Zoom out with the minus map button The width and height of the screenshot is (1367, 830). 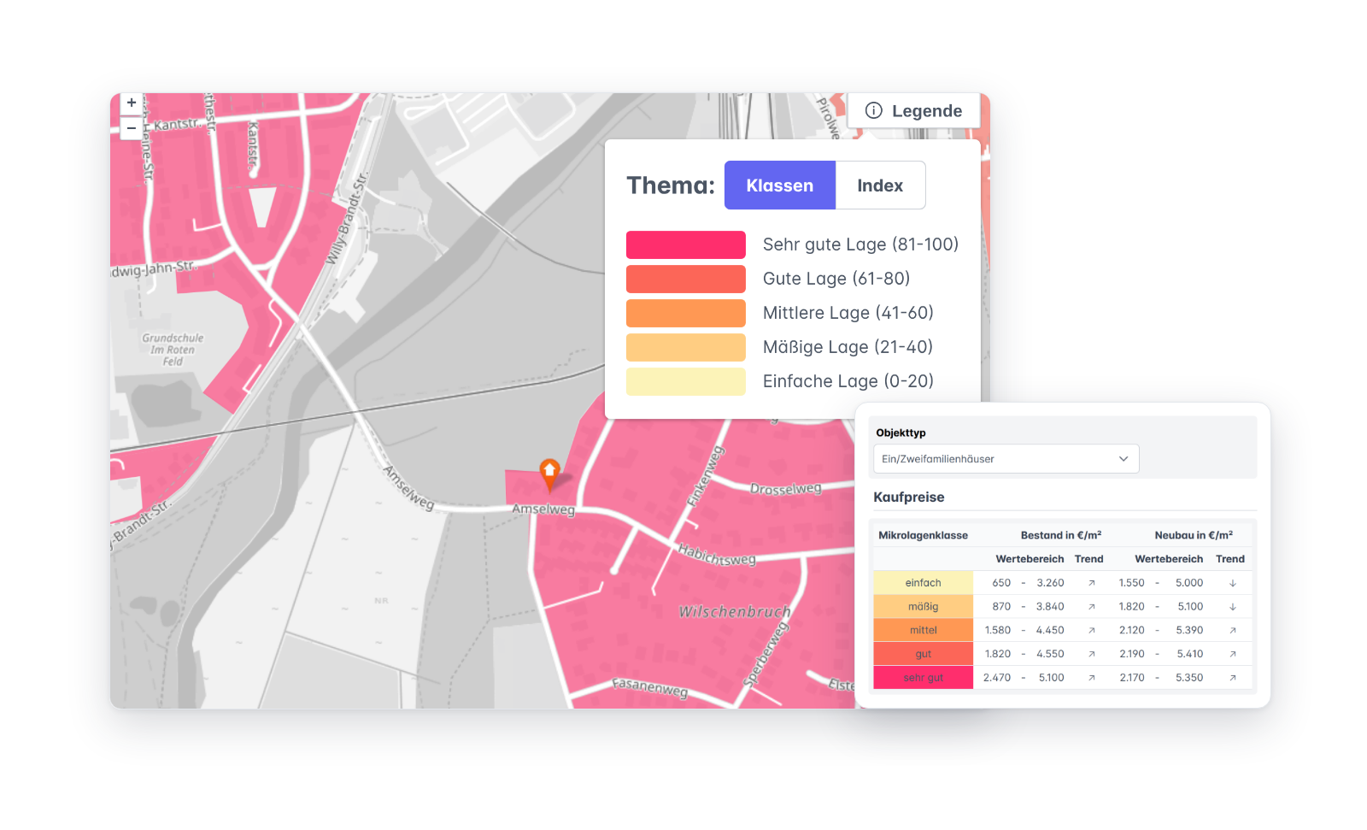tap(131, 128)
